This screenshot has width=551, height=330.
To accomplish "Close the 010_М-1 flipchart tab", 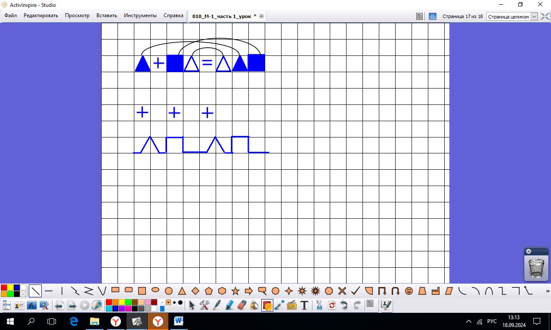I will (261, 16).
